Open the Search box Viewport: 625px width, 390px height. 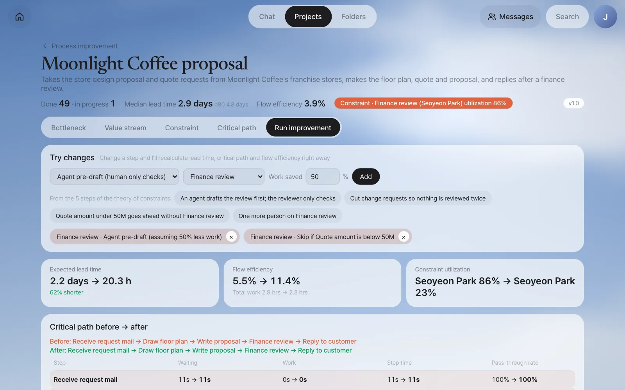[567, 17]
